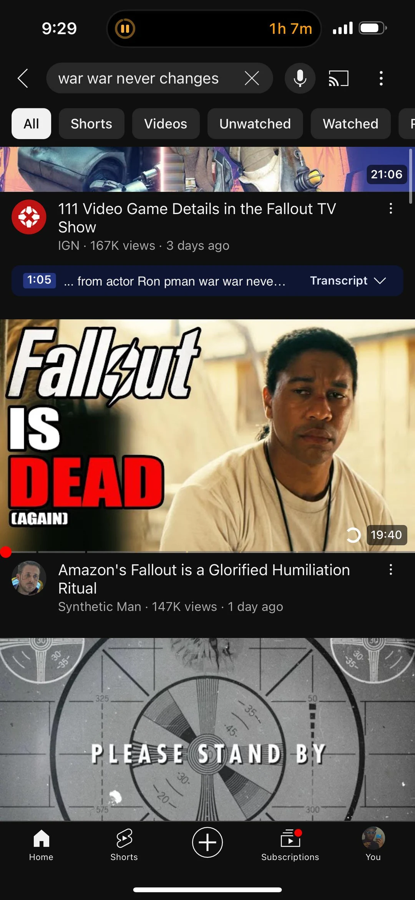Screen dimensions: 415x900
Task: Open the Cast to device icon
Action: click(x=339, y=78)
